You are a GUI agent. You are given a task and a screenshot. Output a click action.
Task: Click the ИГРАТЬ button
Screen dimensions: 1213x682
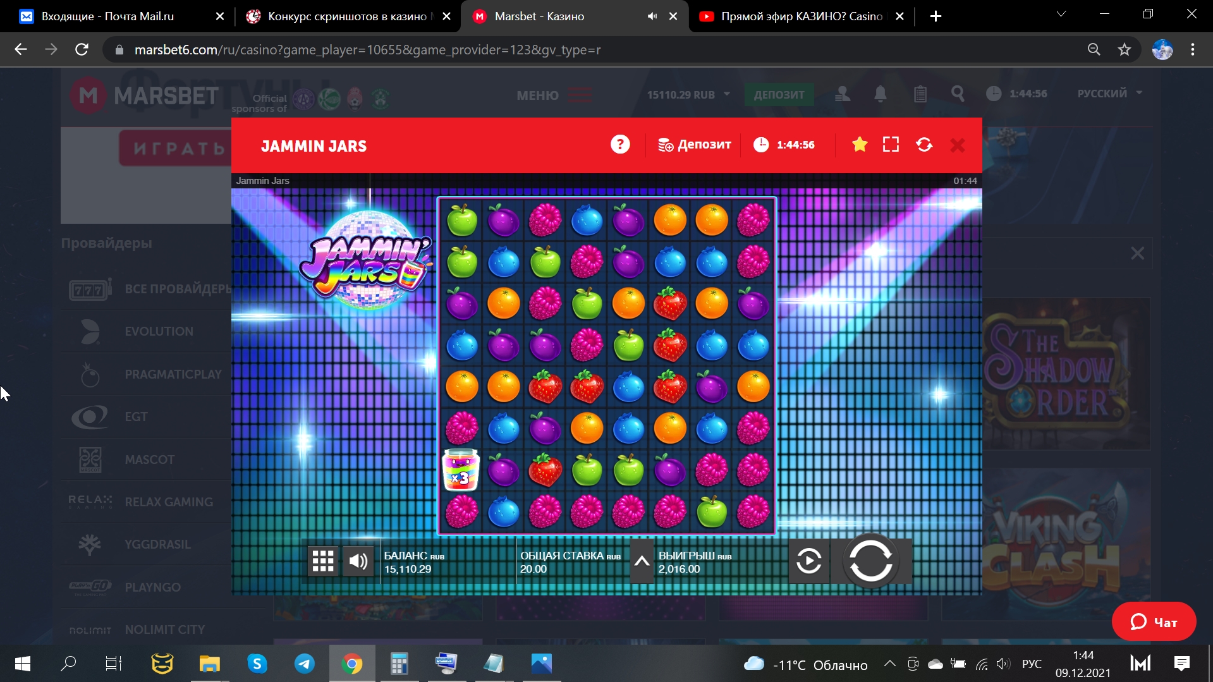[176, 149]
